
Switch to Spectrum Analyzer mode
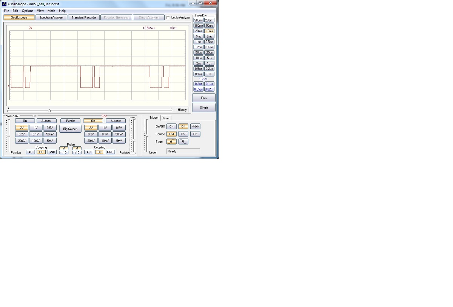51,18
